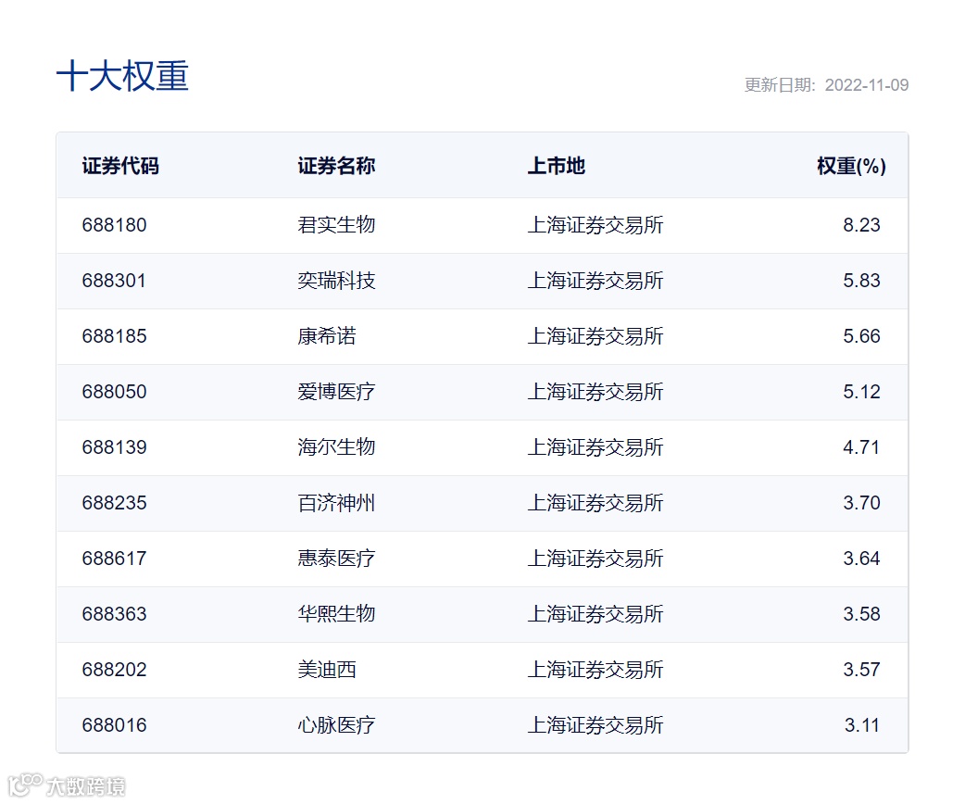The height and width of the screenshot is (804, 965).
Task: Select security name 君实生物
Action: point(337,225)
